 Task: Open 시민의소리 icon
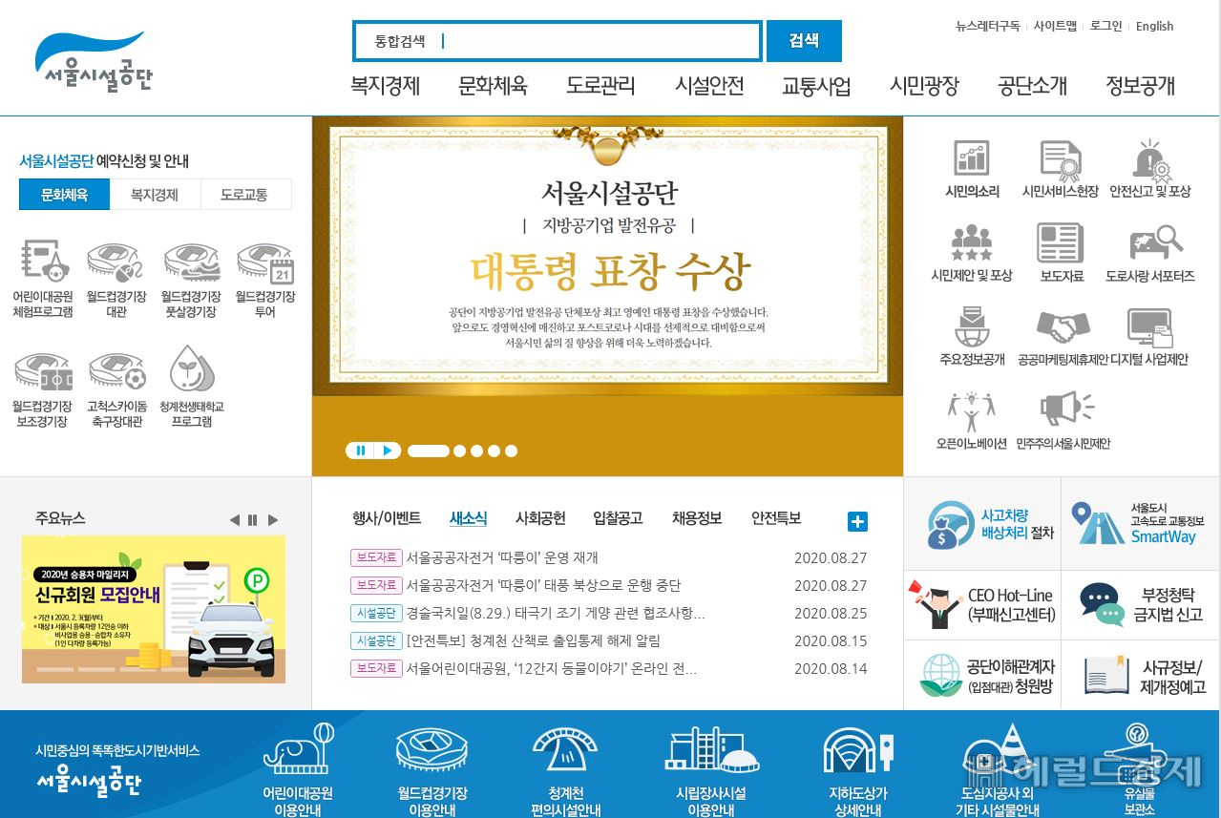click(972, 157)
